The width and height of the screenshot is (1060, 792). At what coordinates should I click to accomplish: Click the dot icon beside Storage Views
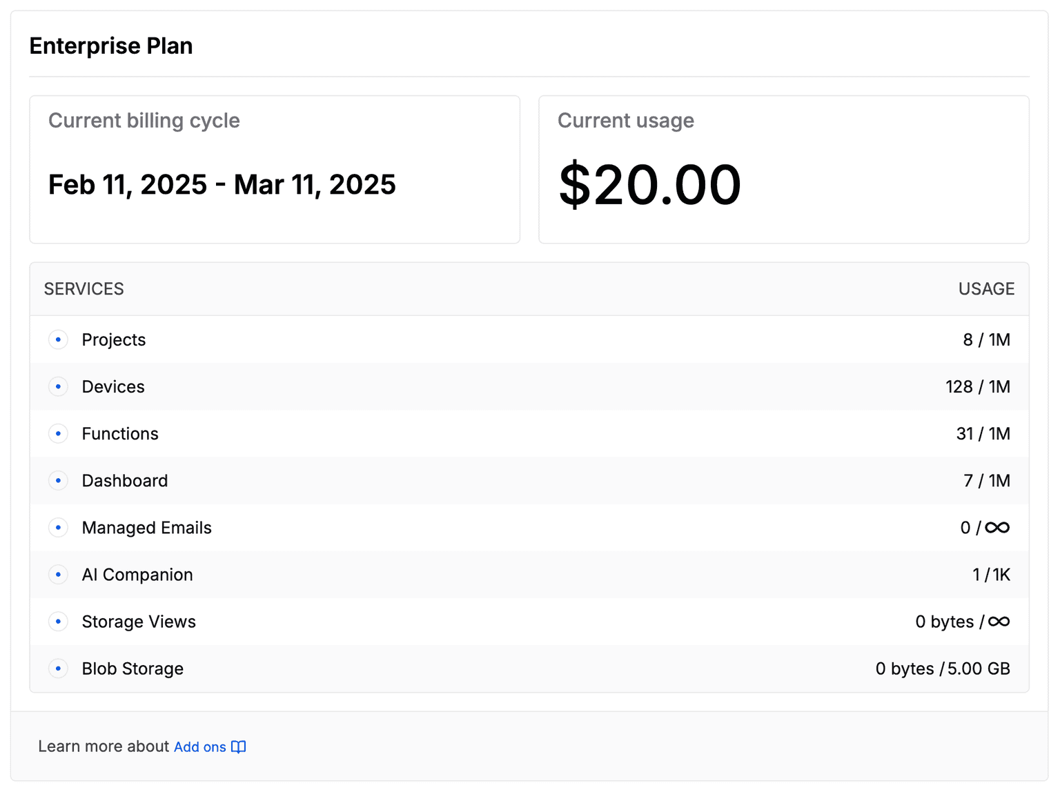58,621
